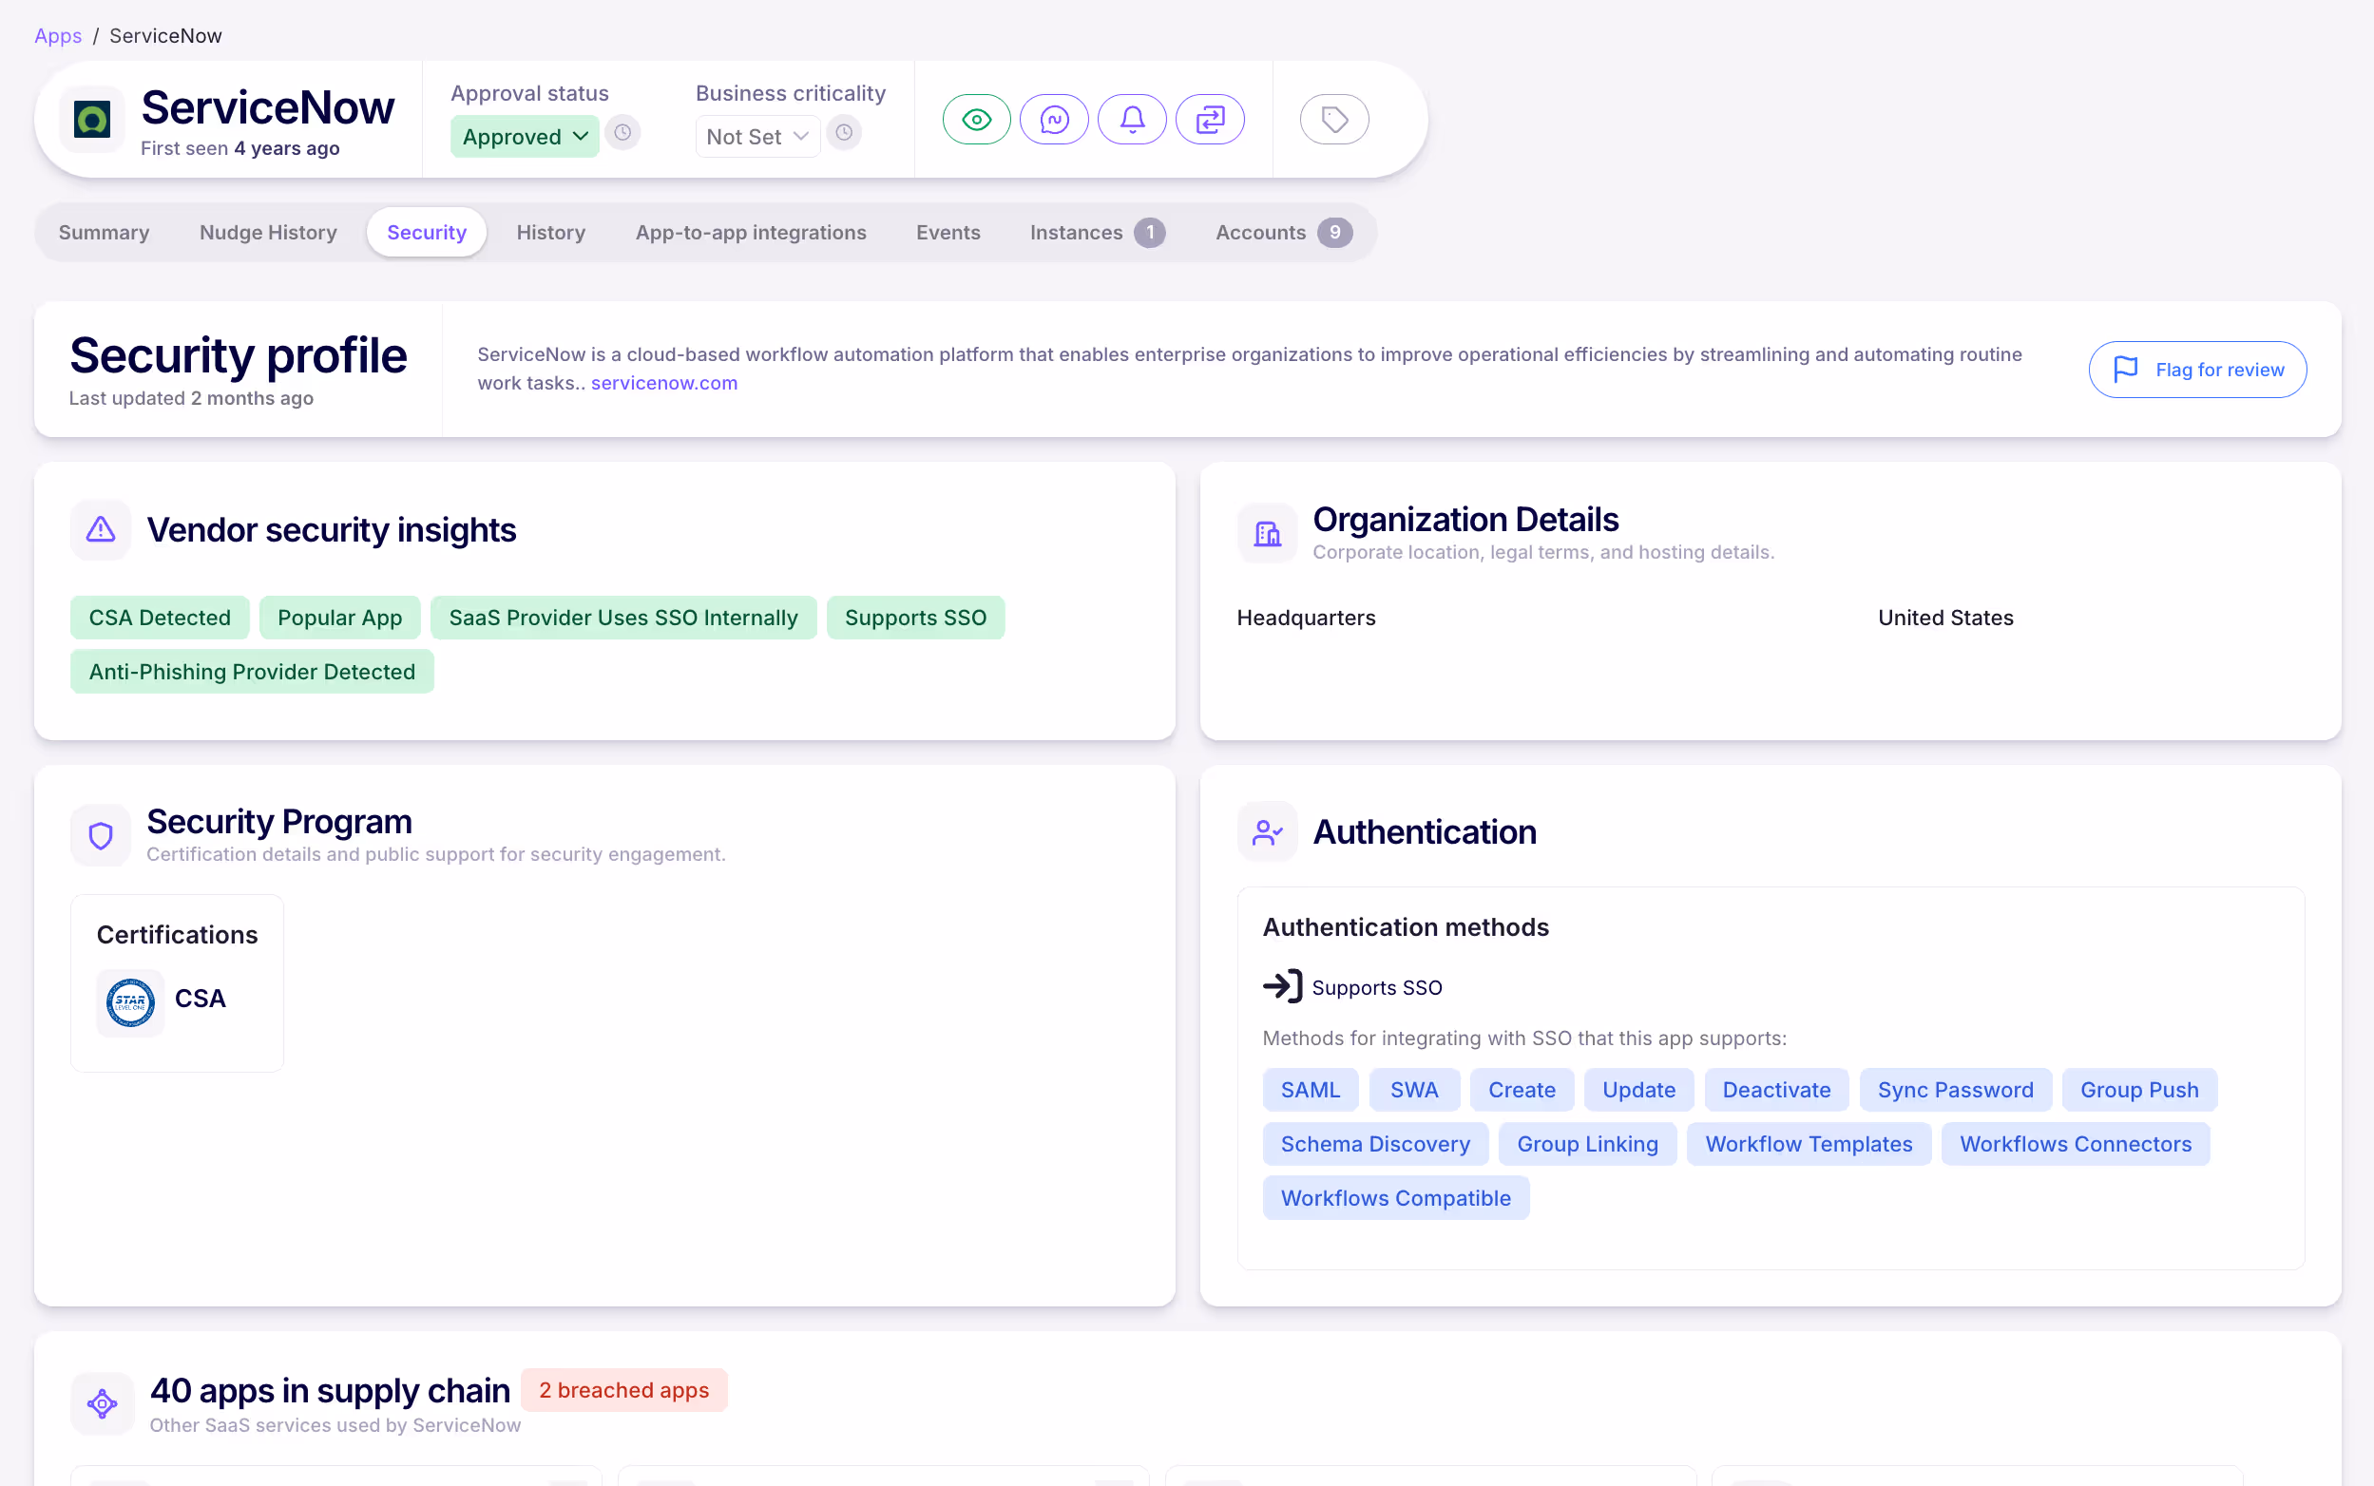Select the Security tab
The height and width of the screenshot is (1486, 2374).
tap(427, 233)
